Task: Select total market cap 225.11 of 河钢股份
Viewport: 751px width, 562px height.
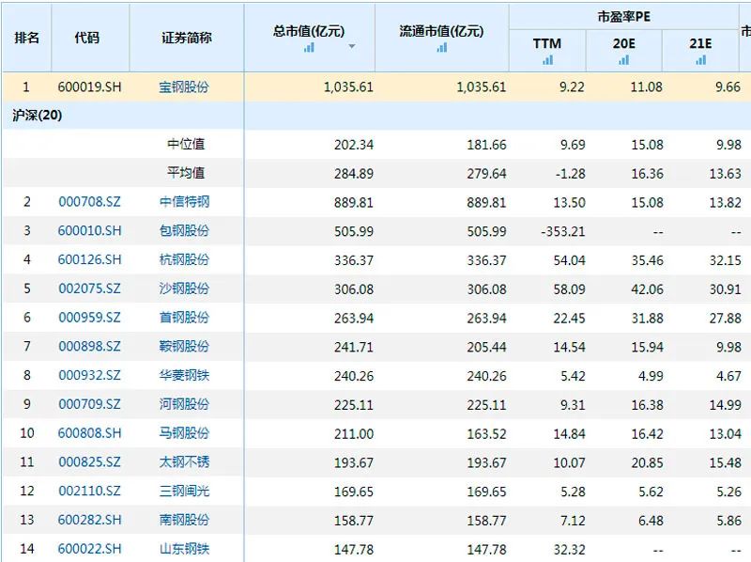Action: pyautogui.click(x=354, y=405)
